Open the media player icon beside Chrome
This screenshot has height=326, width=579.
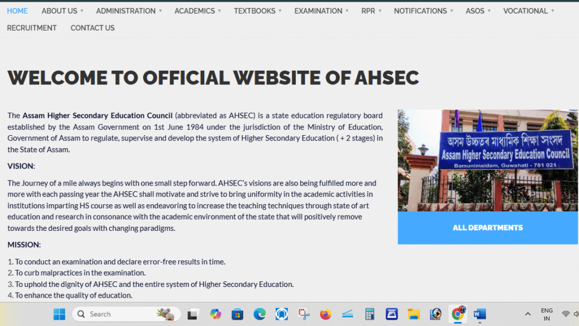click(436, 314)
